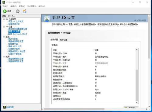The height and width of the screenshot is (112, 152).
Task: Click the 管理 3D 设置 header icon
Action: [x=47, y=19]
